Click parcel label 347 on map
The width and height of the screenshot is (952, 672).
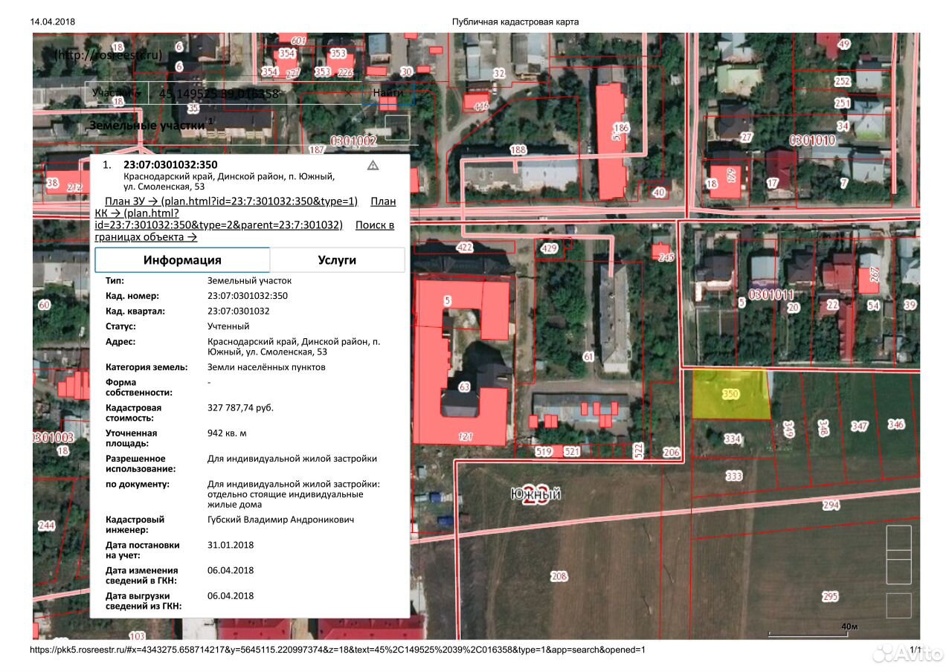tap(860, 427)
